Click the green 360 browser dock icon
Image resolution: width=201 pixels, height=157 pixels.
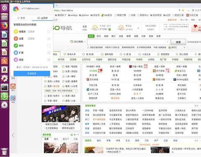(x=5, y=96)
